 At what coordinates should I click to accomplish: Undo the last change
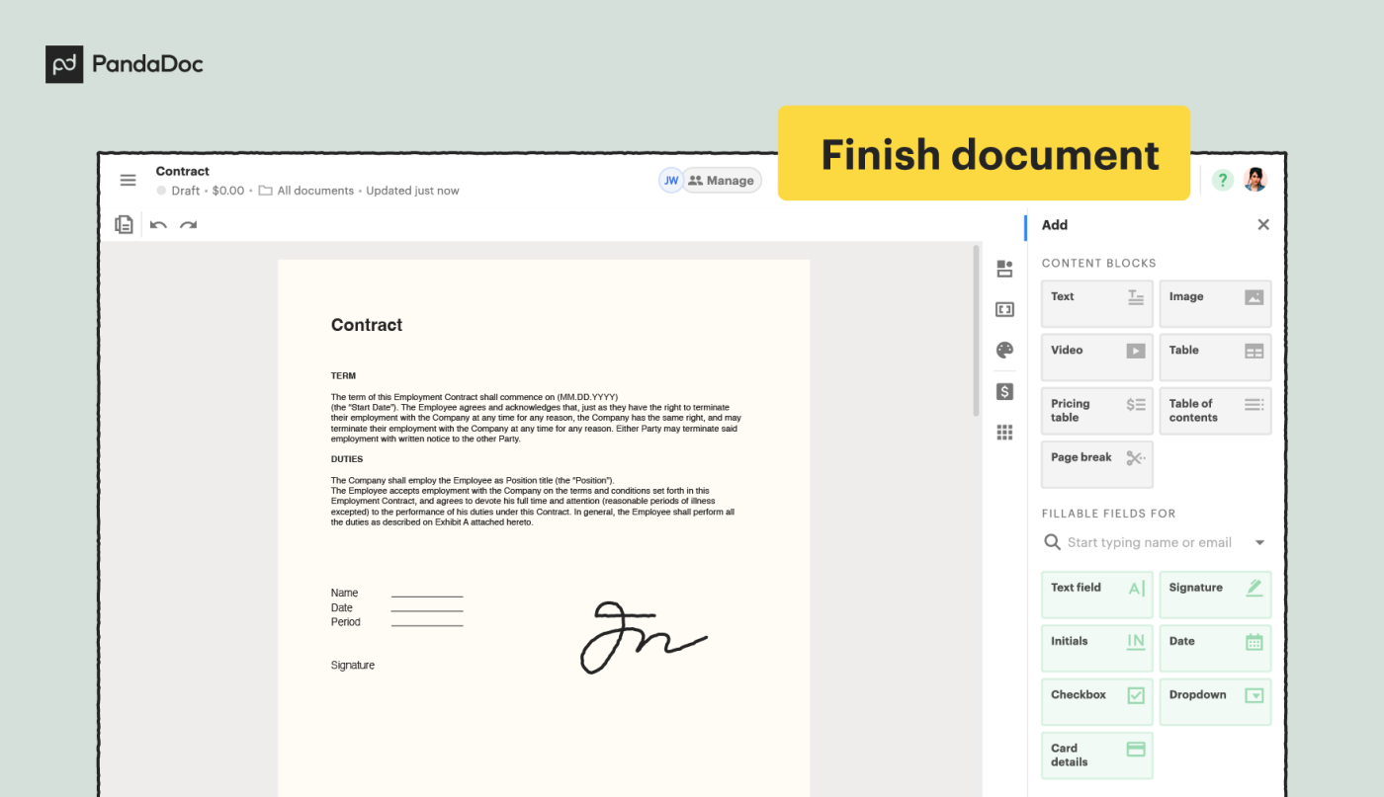coord(157,224)
